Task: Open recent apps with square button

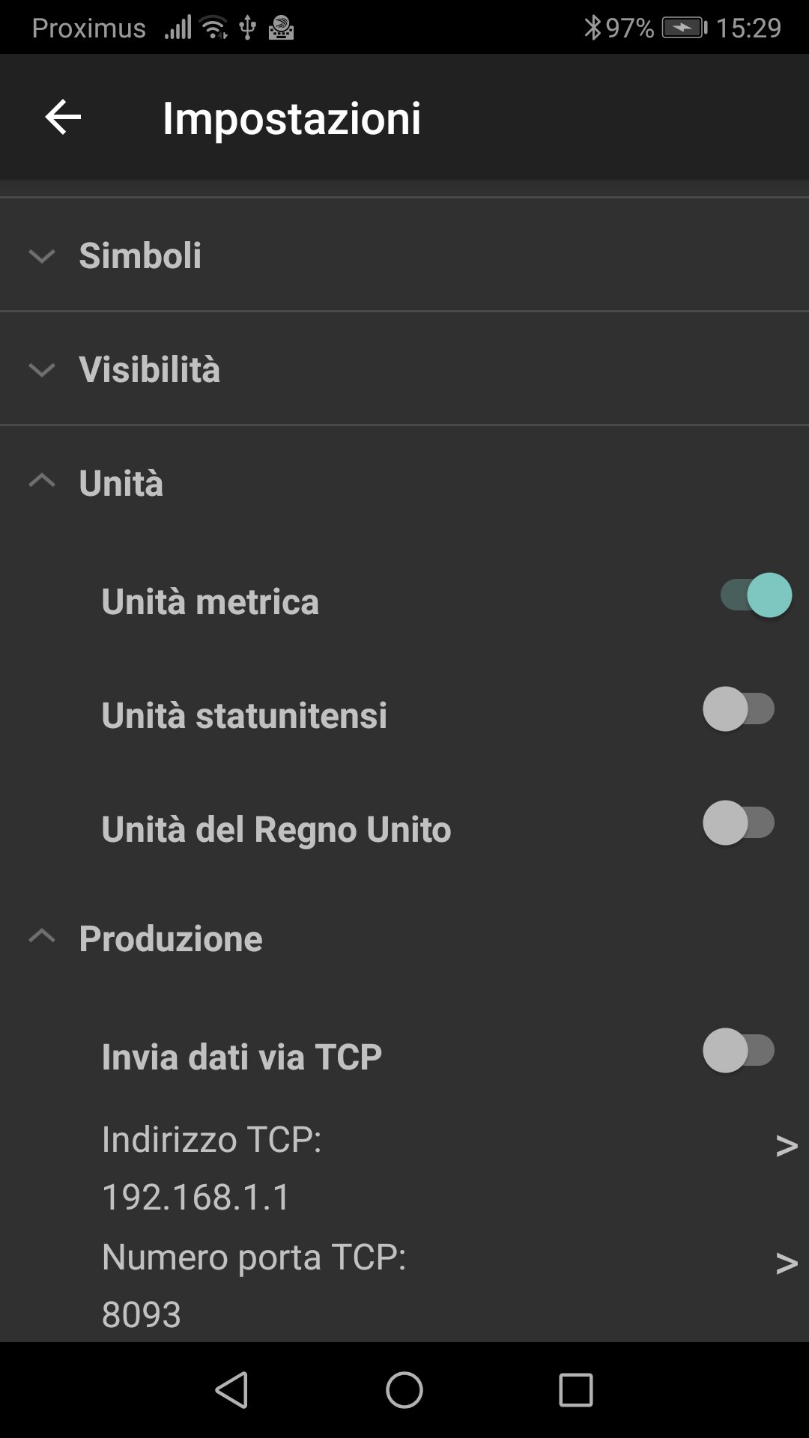Action: tap(575, 1390)
